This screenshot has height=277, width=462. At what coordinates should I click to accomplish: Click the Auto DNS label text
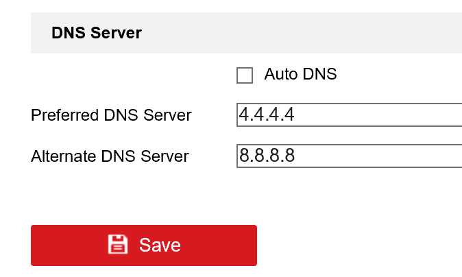pyautogui.click(x=300, y=74)
